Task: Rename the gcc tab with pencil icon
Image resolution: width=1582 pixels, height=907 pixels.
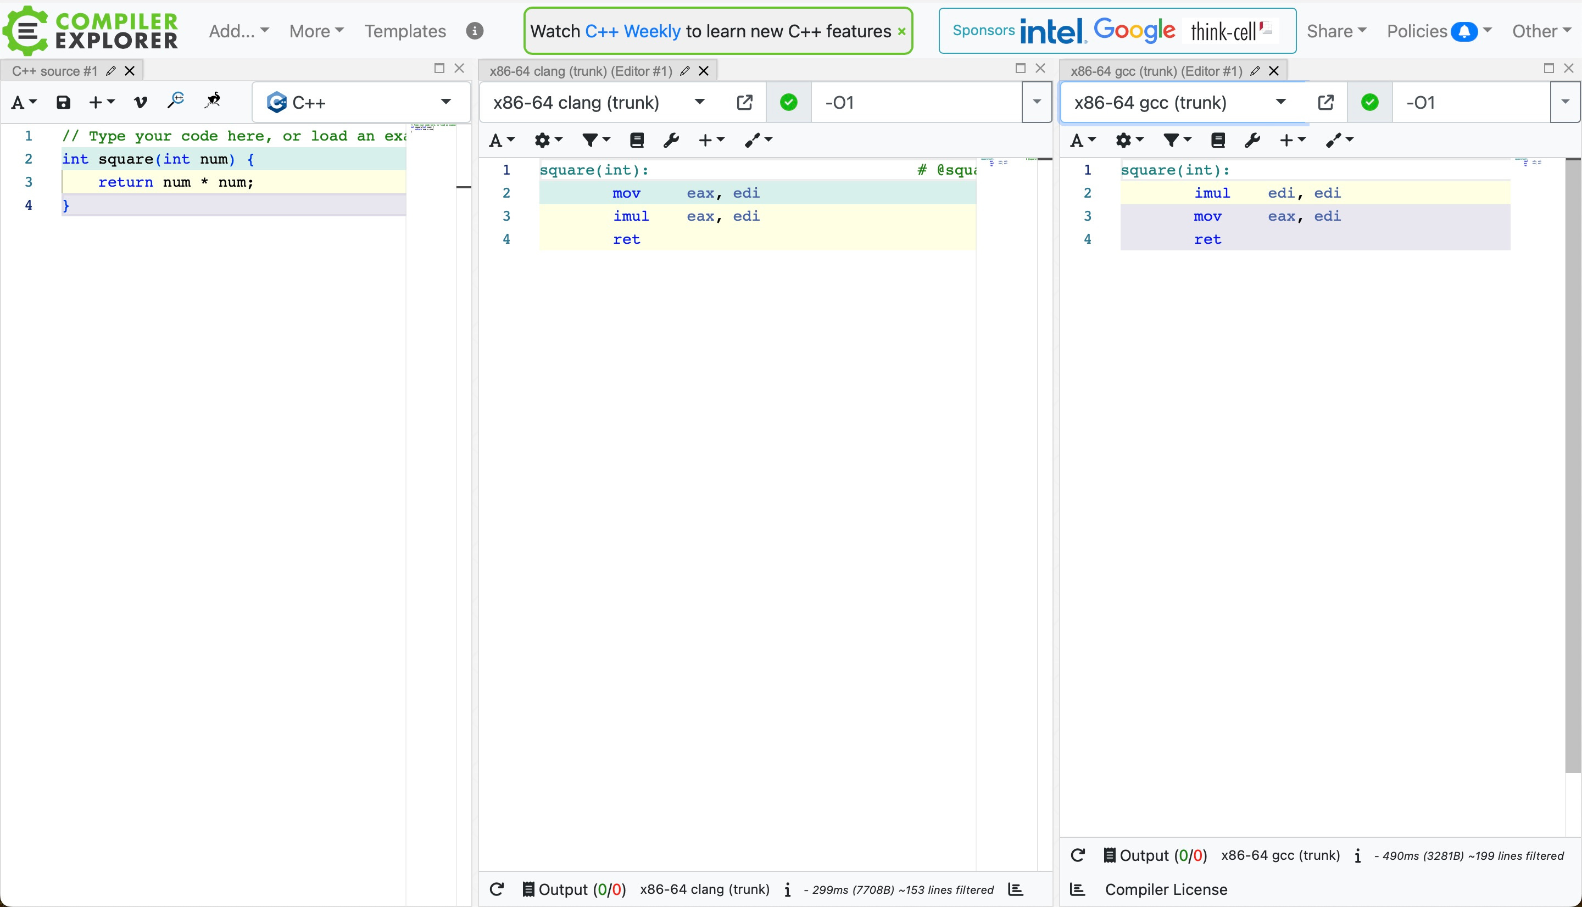Action: [x=1255, y=71]
